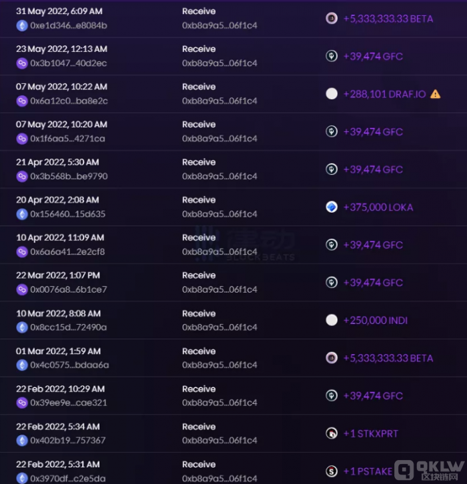The image size is (467, 484).
Task: Click the STKXPRT token icon
Action: click(332, 433)
